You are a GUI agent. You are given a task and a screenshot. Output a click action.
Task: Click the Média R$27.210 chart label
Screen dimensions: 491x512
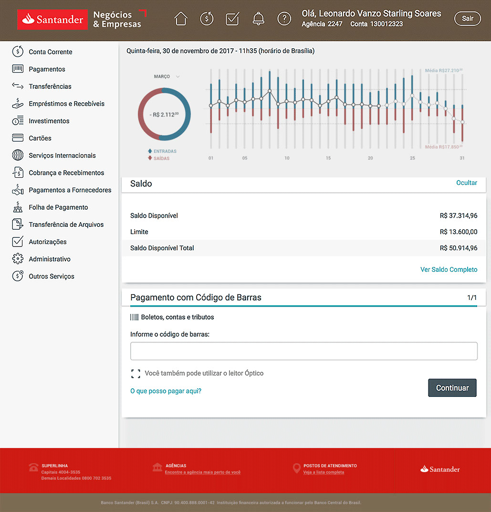coord(444,71)
